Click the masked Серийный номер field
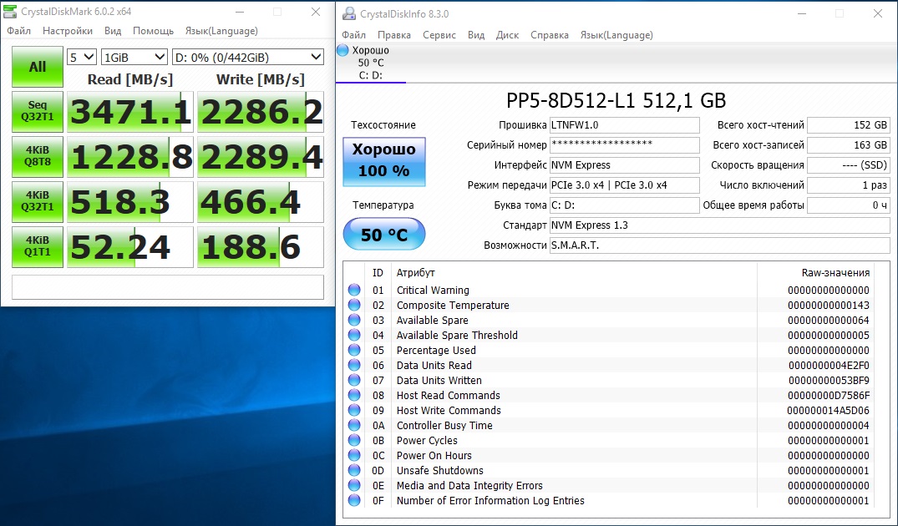898x526 pixels. coord(624,144)
